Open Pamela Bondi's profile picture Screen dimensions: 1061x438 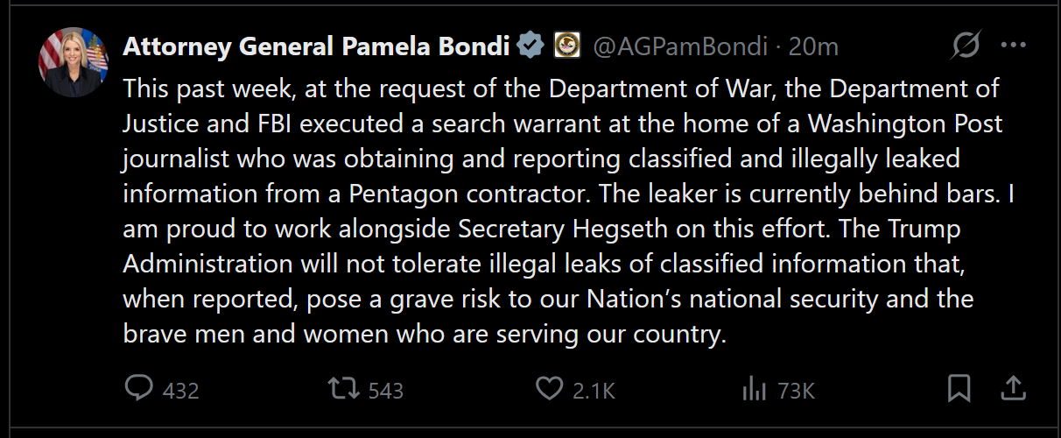pyautogui.click(x=74, y=62)
